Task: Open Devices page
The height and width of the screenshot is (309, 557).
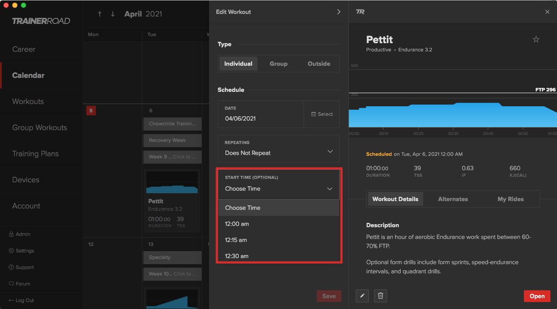Action: pos(26,180)
